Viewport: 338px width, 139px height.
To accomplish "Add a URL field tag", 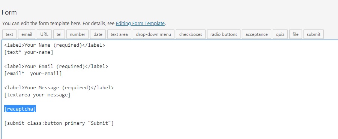I will (x=44, y=34).
